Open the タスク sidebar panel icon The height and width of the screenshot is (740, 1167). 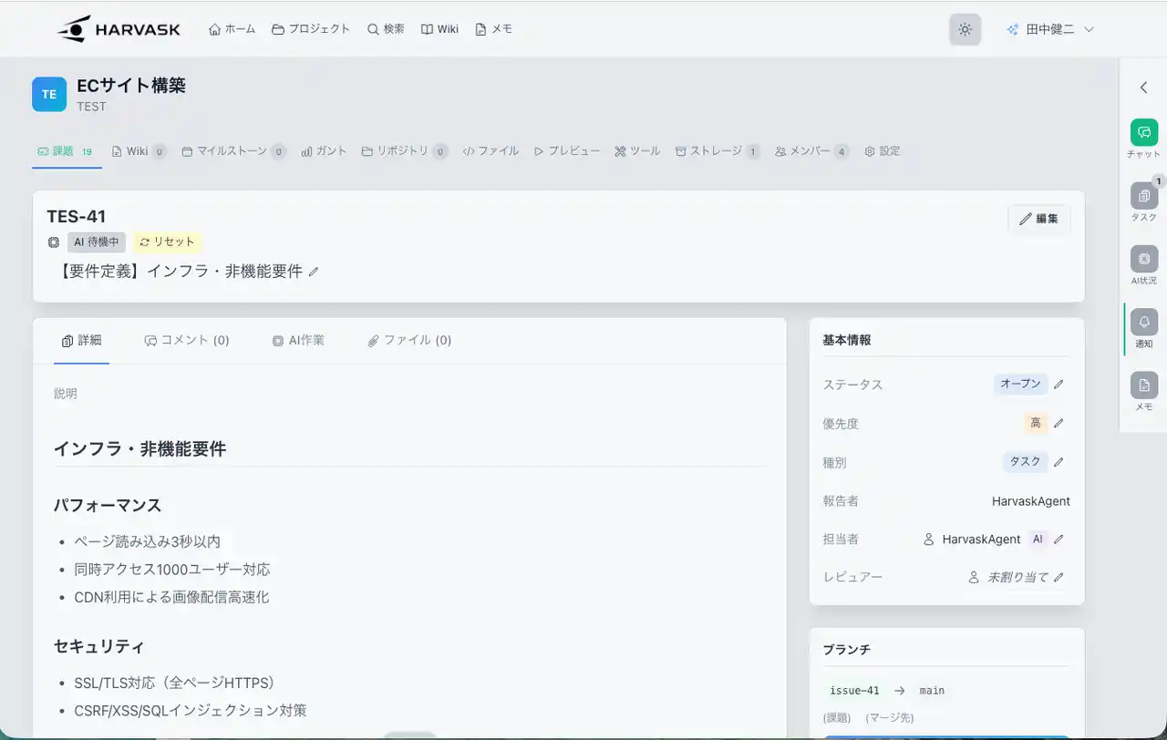(1143, 196)
